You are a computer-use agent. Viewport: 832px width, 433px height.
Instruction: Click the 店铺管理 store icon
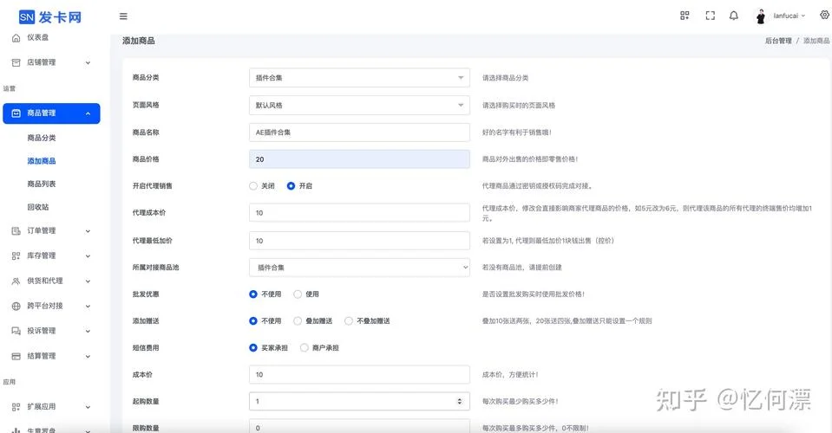(16, 62)
